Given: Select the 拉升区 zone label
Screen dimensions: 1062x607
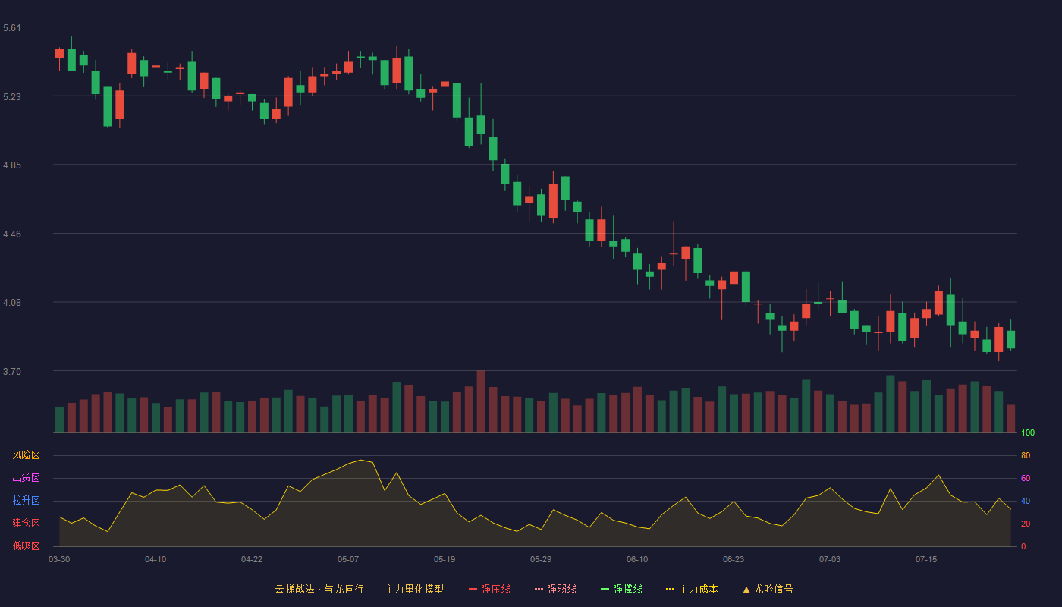Looking at the screenshot, I should (26, 501).
